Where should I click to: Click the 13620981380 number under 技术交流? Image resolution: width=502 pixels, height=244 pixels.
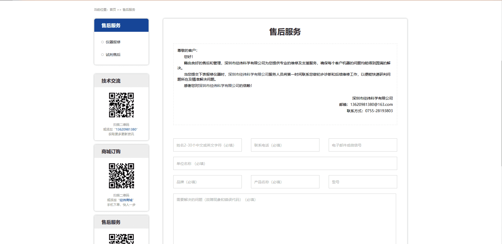tap(126, 129)
